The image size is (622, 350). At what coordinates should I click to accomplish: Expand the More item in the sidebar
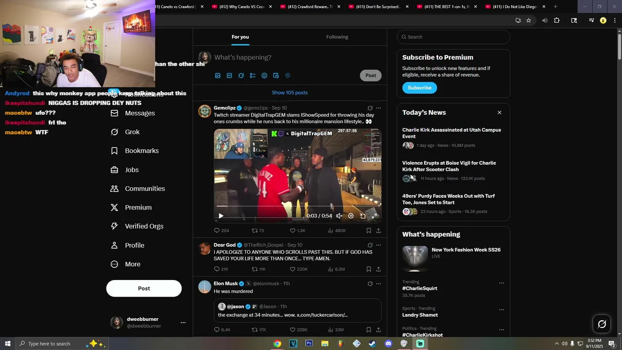(126, 264)
